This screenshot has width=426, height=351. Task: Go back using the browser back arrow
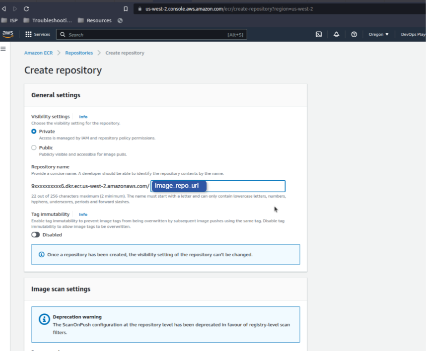pyautogui.click(x=4, y=8)
